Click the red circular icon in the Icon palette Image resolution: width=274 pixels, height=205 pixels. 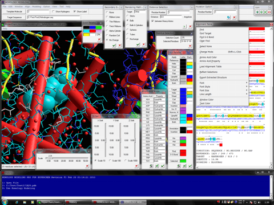[x=269, y=12]
